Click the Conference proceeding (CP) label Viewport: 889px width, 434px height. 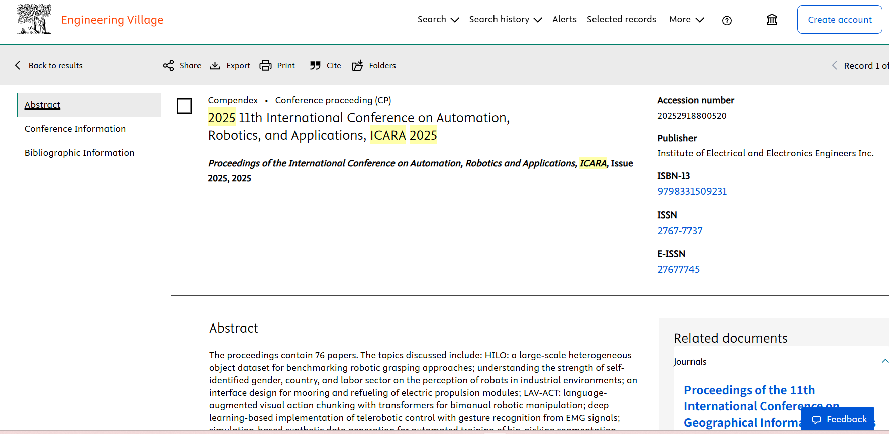(x=333, y=100)
